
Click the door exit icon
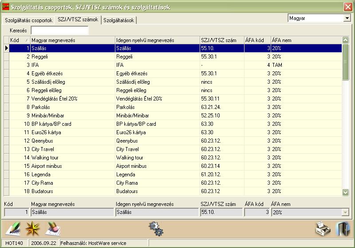click(x=343, y=229)
